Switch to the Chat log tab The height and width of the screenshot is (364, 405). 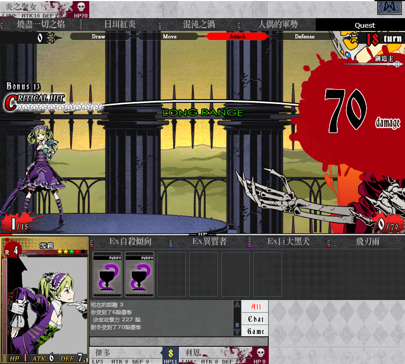point(255,319)
